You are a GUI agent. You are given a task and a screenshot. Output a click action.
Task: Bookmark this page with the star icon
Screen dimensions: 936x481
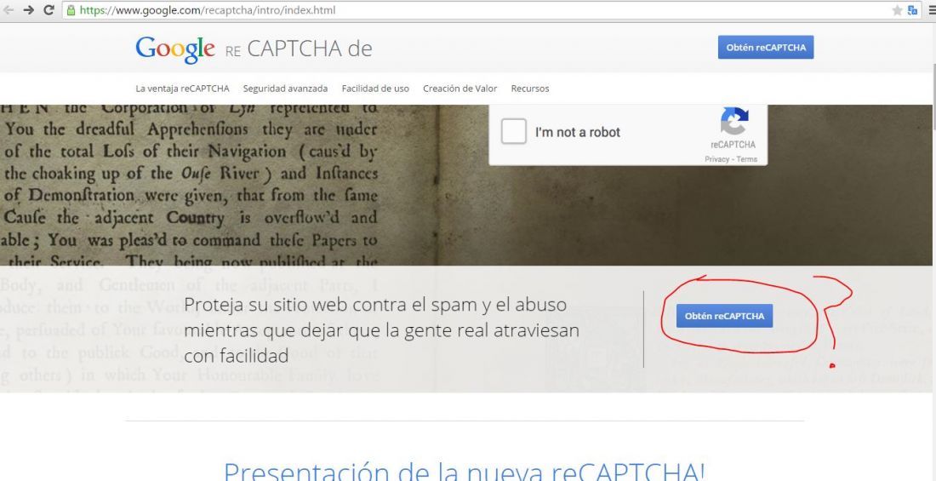pyautogui.click(x=897, y=10)
